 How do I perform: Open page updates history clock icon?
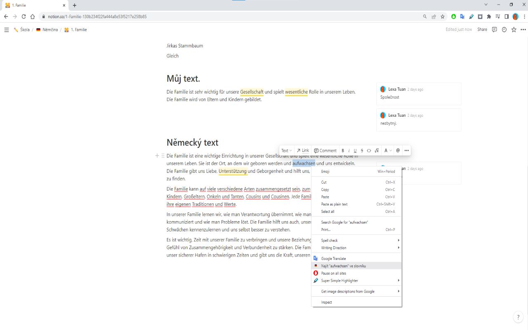point(504,30)
